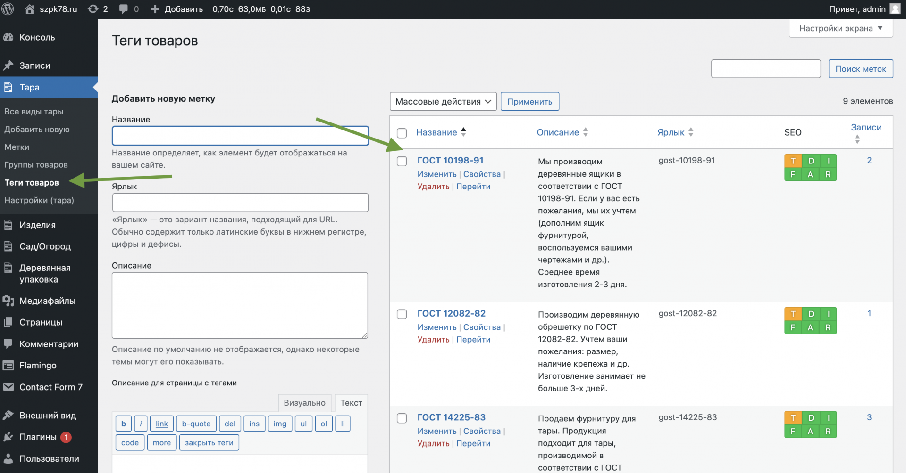Switch editor to Визуально tab
Screen dimensions: 906x473
[x=304, y=403]
